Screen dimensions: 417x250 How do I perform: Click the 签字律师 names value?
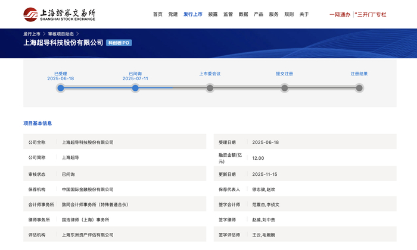click(x=263, y=220)
